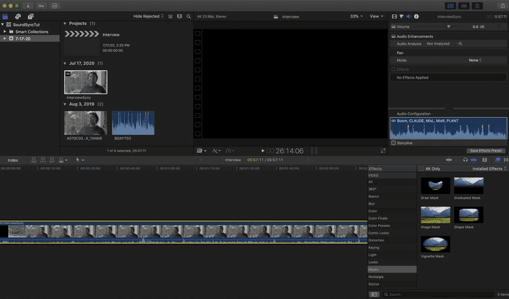
Task: Click the share export icon
Action: click(502, 5)
